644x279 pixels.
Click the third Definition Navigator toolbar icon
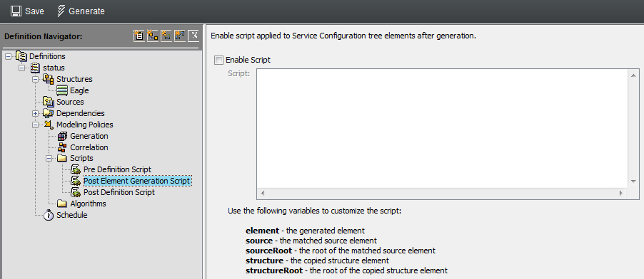click(166, 36)
